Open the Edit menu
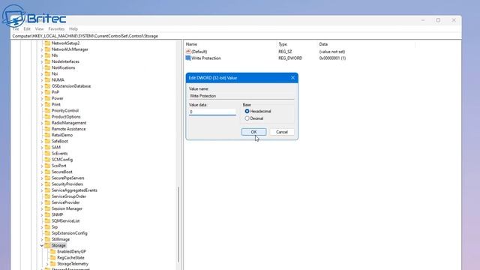 point(27,28)
